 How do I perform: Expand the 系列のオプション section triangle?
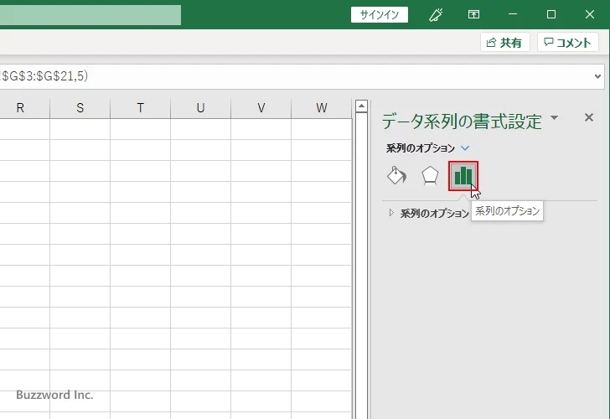[x=391, y=213]
